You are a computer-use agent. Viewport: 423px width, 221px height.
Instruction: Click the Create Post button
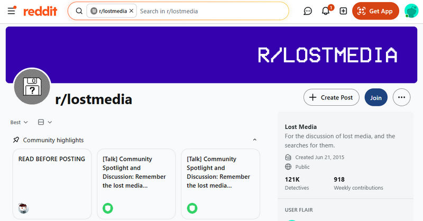332,97
